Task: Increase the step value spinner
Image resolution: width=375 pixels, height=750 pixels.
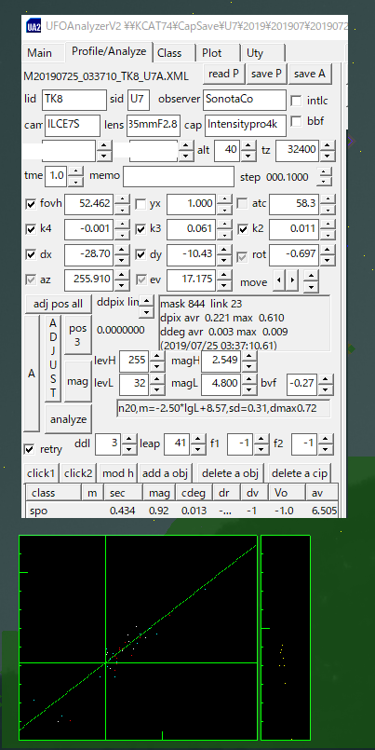Action: (325, 171)
